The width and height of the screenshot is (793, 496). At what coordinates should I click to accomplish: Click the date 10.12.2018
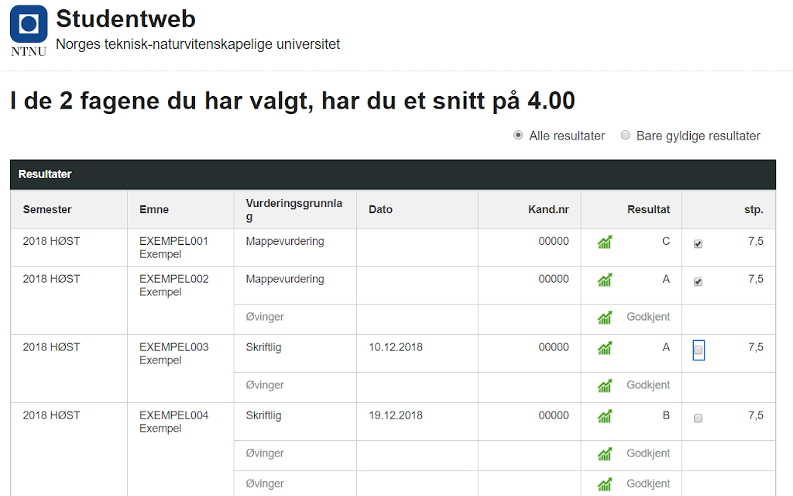point(396,347)
